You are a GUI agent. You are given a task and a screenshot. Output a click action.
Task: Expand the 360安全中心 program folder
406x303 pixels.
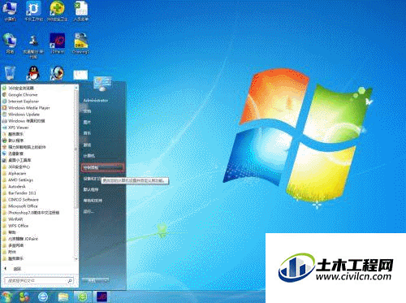click(19, 167)
